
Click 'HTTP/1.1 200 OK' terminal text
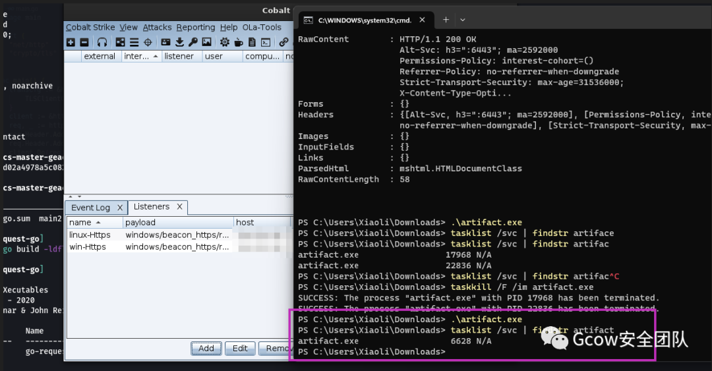438,40
